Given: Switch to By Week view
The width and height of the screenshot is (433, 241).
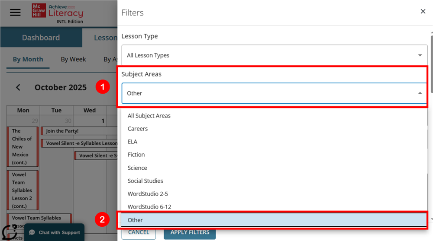Looking at the screenshot, I should click(x=73, y=60).
